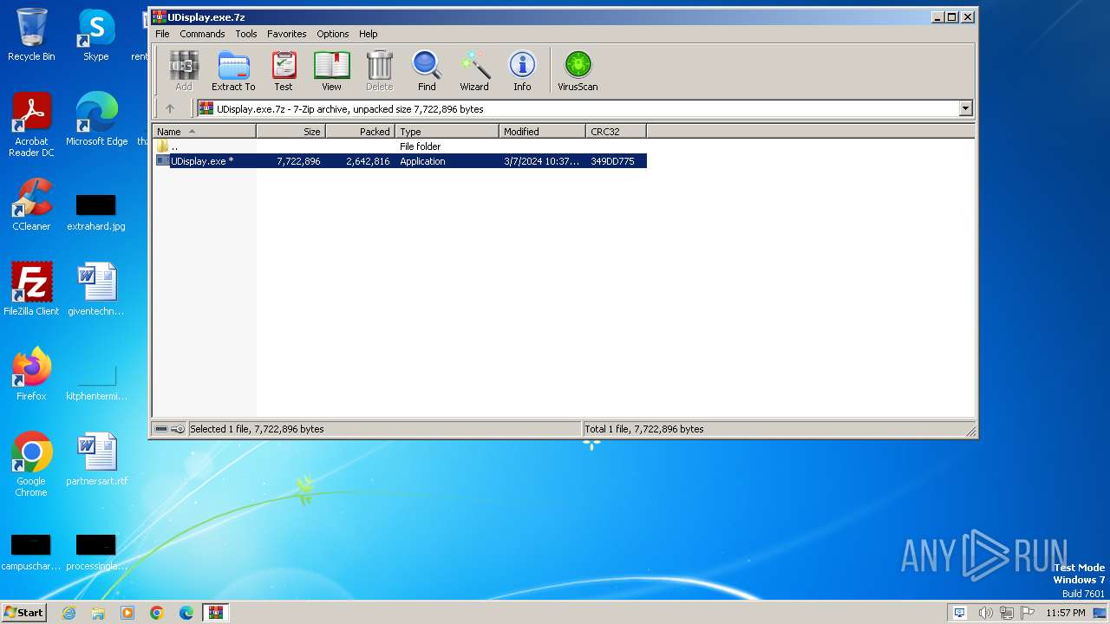The width and height of the screenshot is (1110, 624).
Task: Sort by the Size column header
Action: click(291, 131)
